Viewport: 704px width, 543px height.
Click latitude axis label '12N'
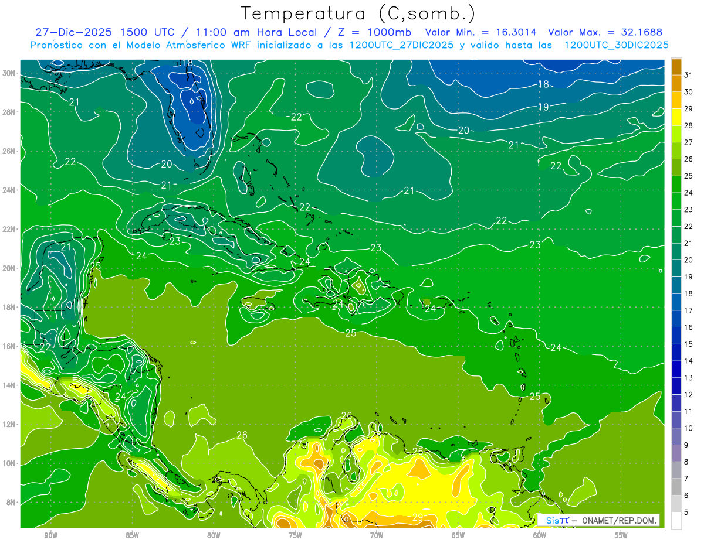(9, 424)
